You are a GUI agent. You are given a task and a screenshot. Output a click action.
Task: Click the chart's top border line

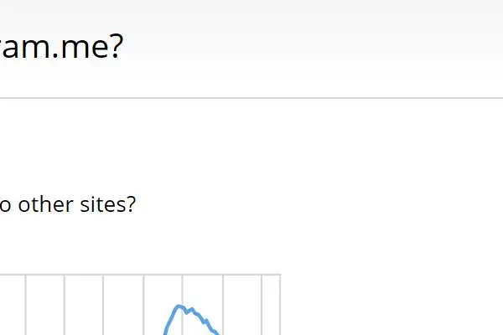140,275
